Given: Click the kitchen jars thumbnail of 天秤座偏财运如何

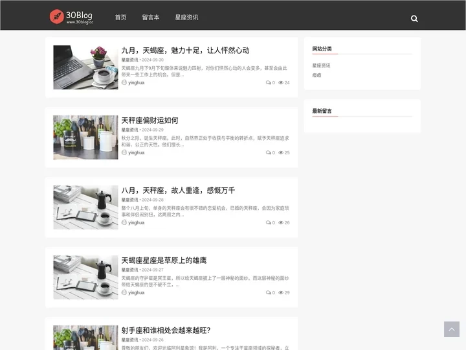Looking at the screenshot, I should (85, 137).
